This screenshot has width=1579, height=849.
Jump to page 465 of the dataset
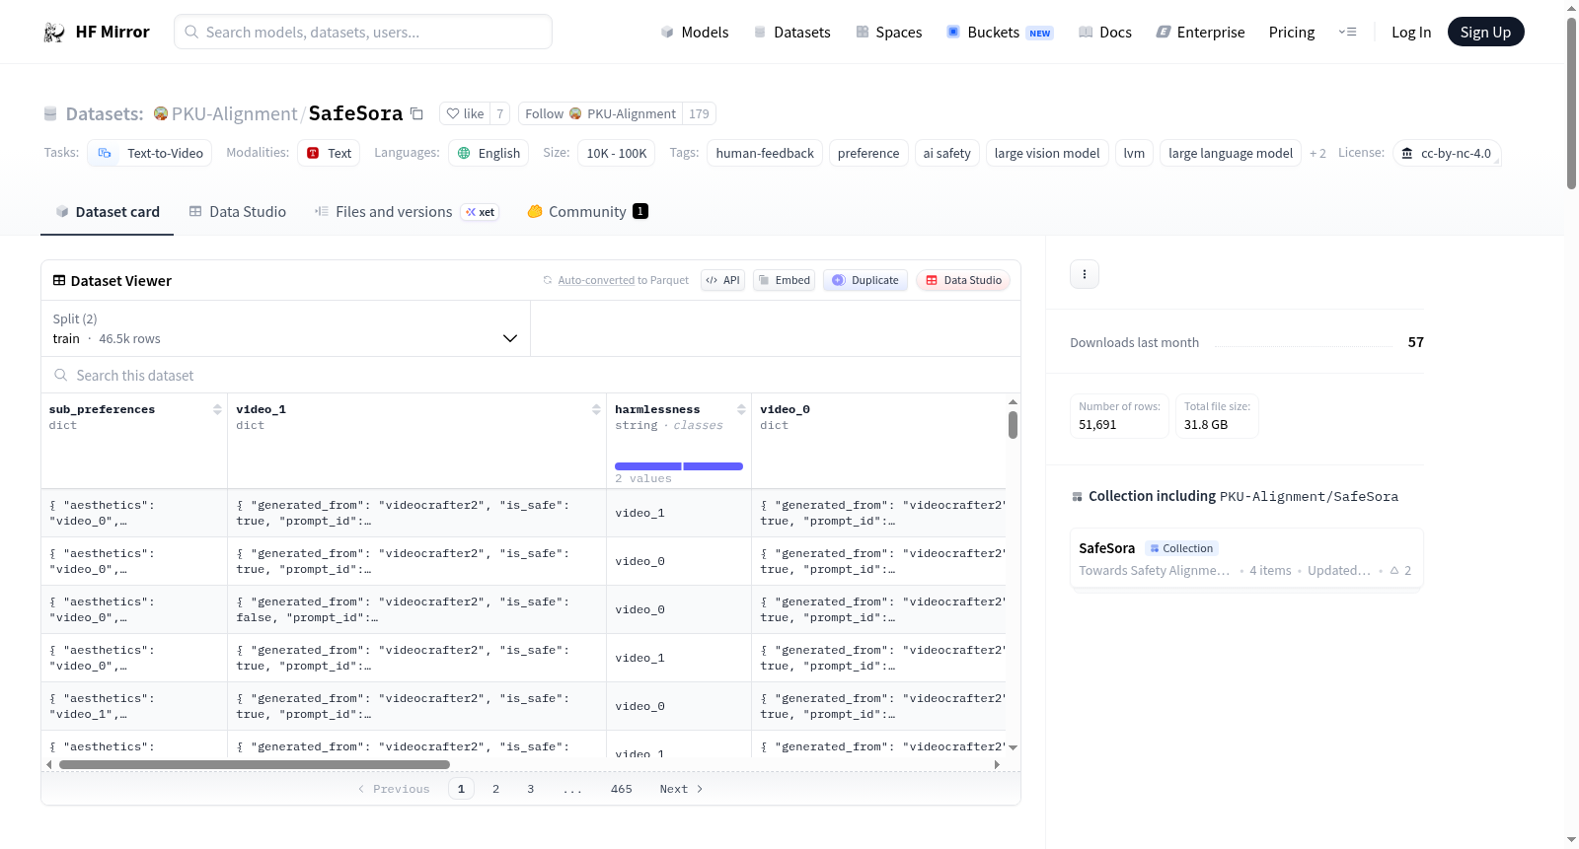pos(622,789)
